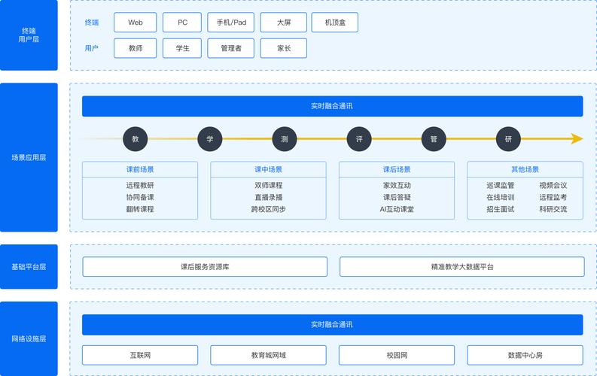
Task: Click the 精准教学大数据平台 box
Action: click(461, 267)
